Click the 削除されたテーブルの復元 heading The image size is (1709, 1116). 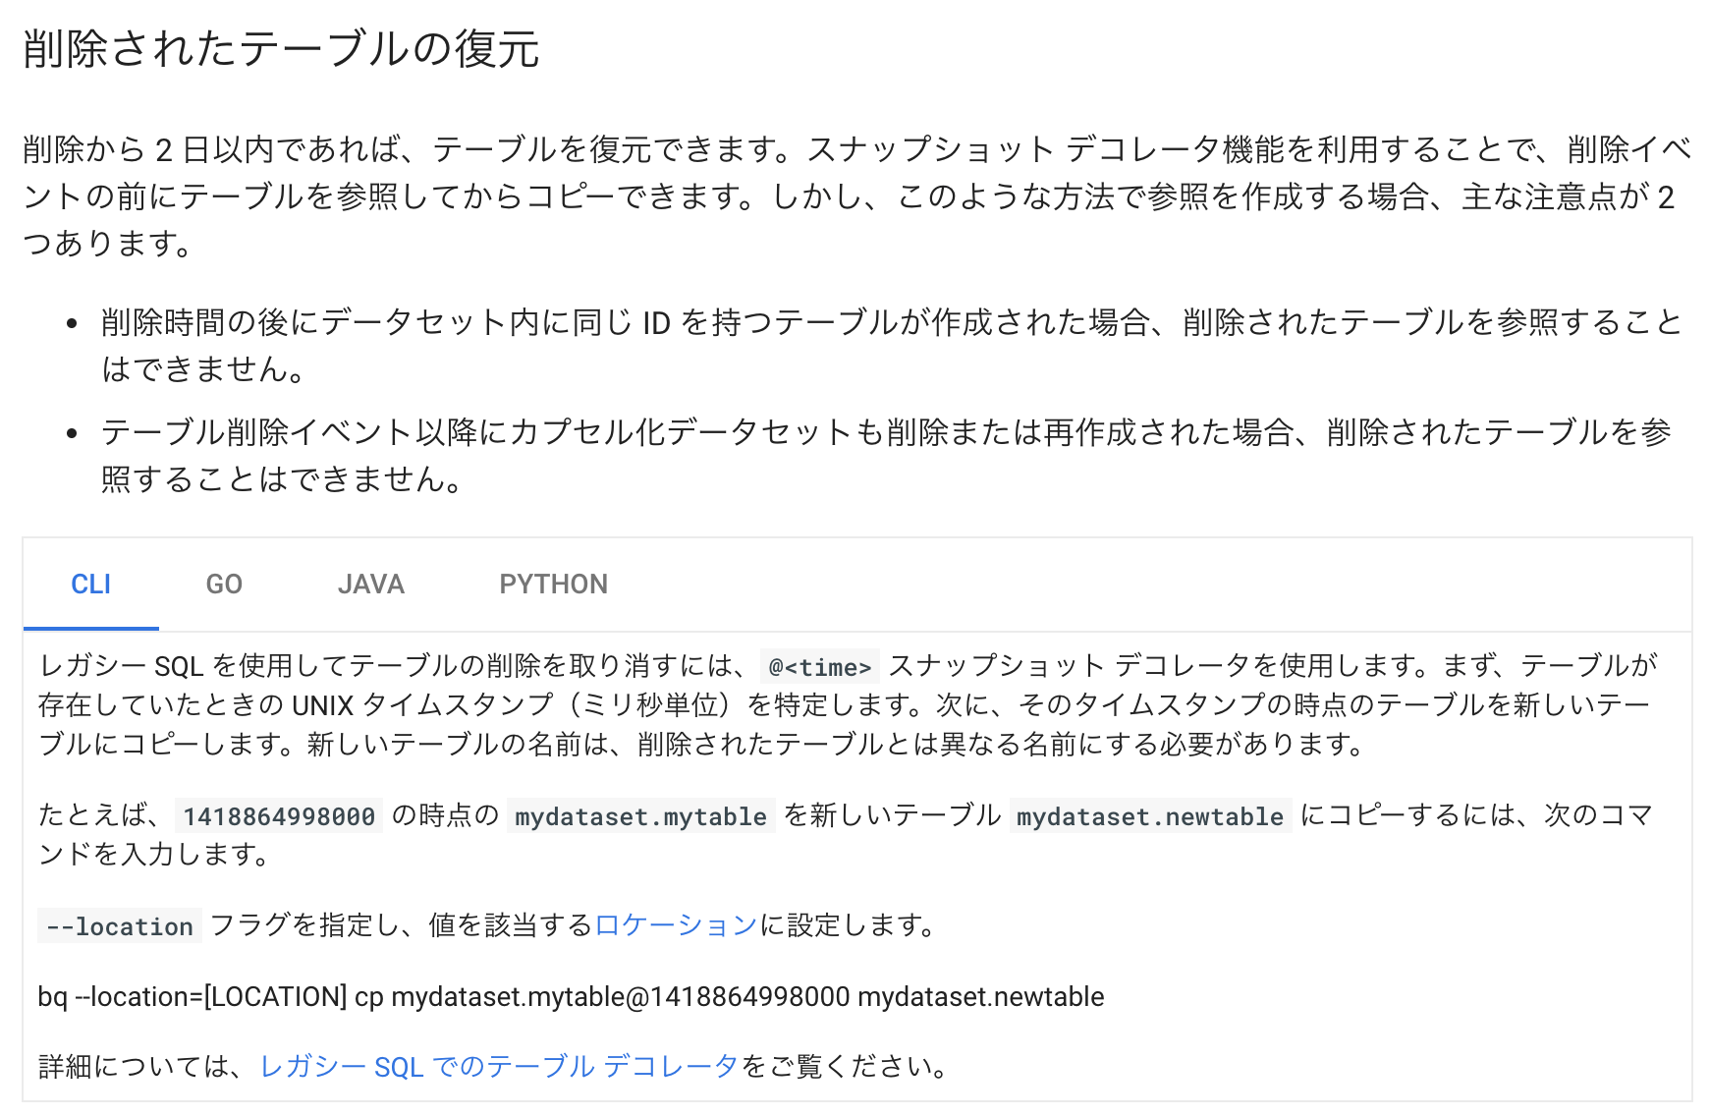[x=281, y=49]
